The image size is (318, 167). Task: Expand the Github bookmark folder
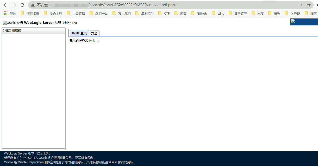(199, 13)
